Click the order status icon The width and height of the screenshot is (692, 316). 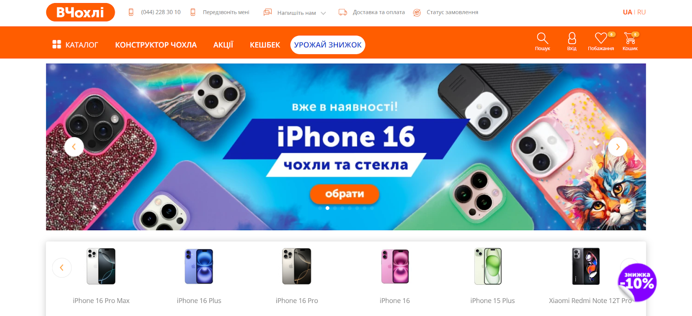(x=417, y=13)
